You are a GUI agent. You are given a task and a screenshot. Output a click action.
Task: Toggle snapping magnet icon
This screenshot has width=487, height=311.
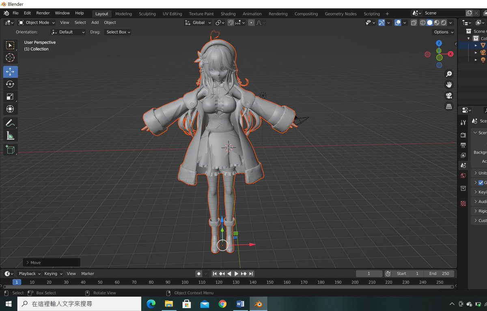231,23
